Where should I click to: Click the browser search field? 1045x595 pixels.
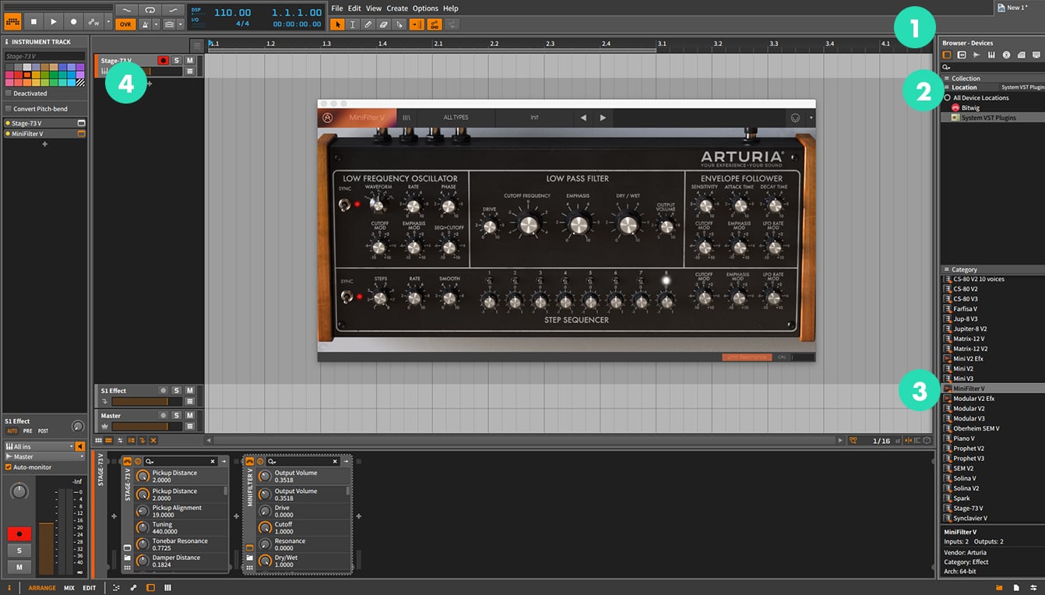pyautogui.click(x=992, y=68)
